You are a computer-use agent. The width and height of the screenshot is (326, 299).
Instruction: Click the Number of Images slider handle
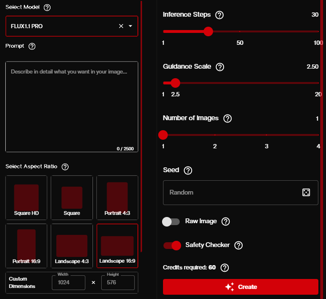163,135
